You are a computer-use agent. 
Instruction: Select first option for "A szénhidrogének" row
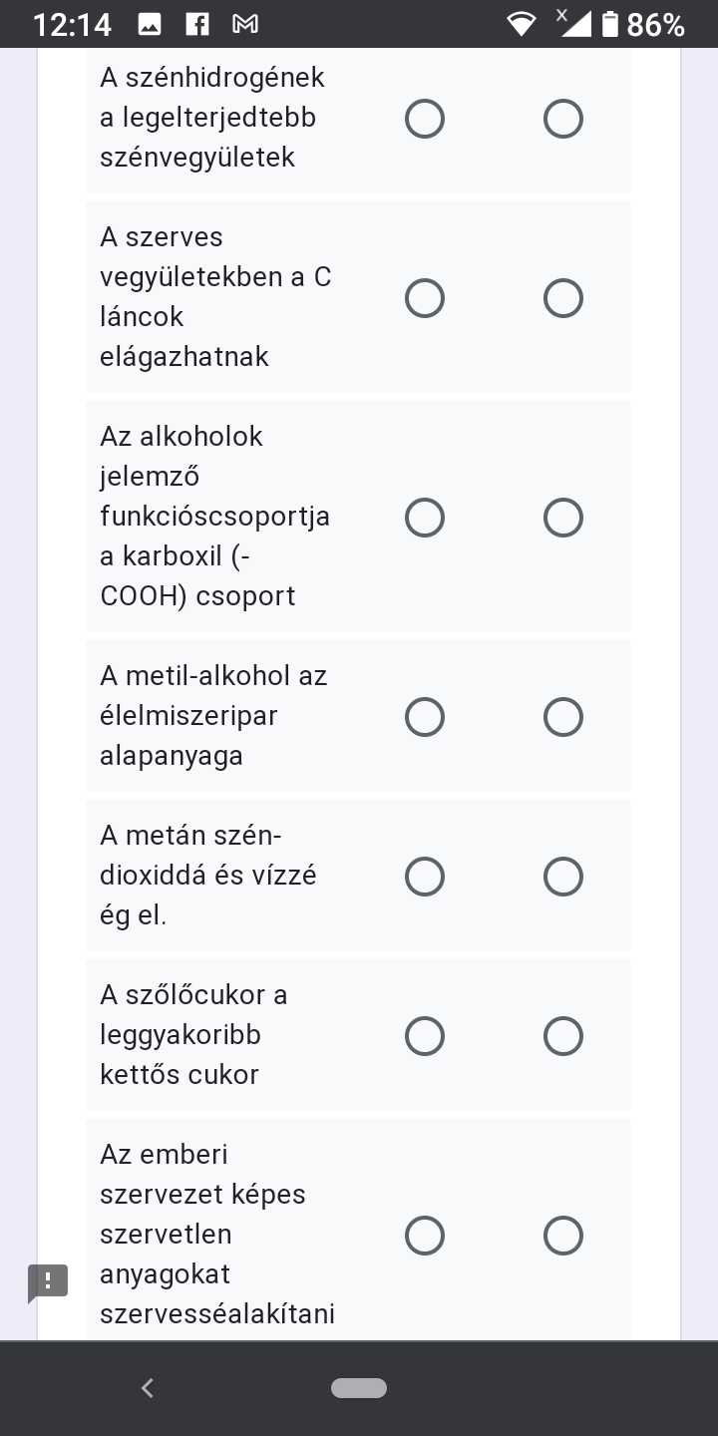pos(425,119)
